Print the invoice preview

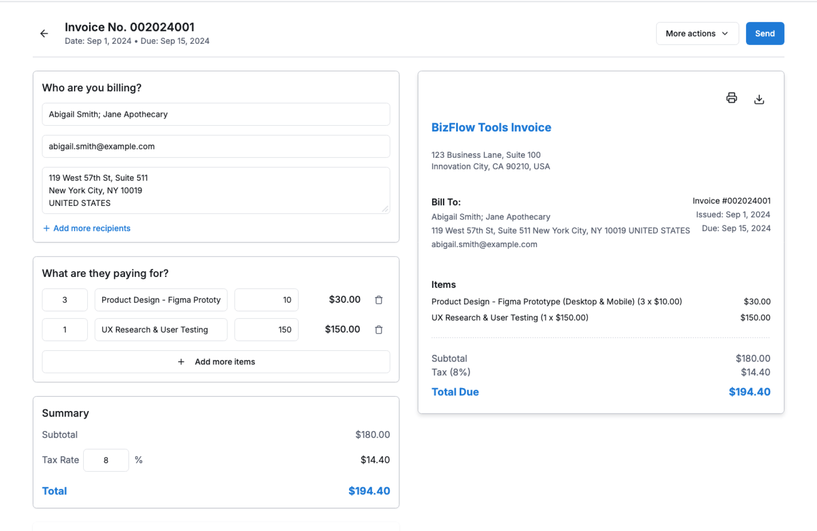click(731, 98)
